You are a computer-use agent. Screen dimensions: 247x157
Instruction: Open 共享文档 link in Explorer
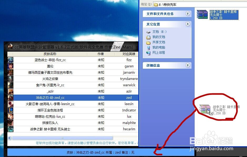click(x=159, y=42)
